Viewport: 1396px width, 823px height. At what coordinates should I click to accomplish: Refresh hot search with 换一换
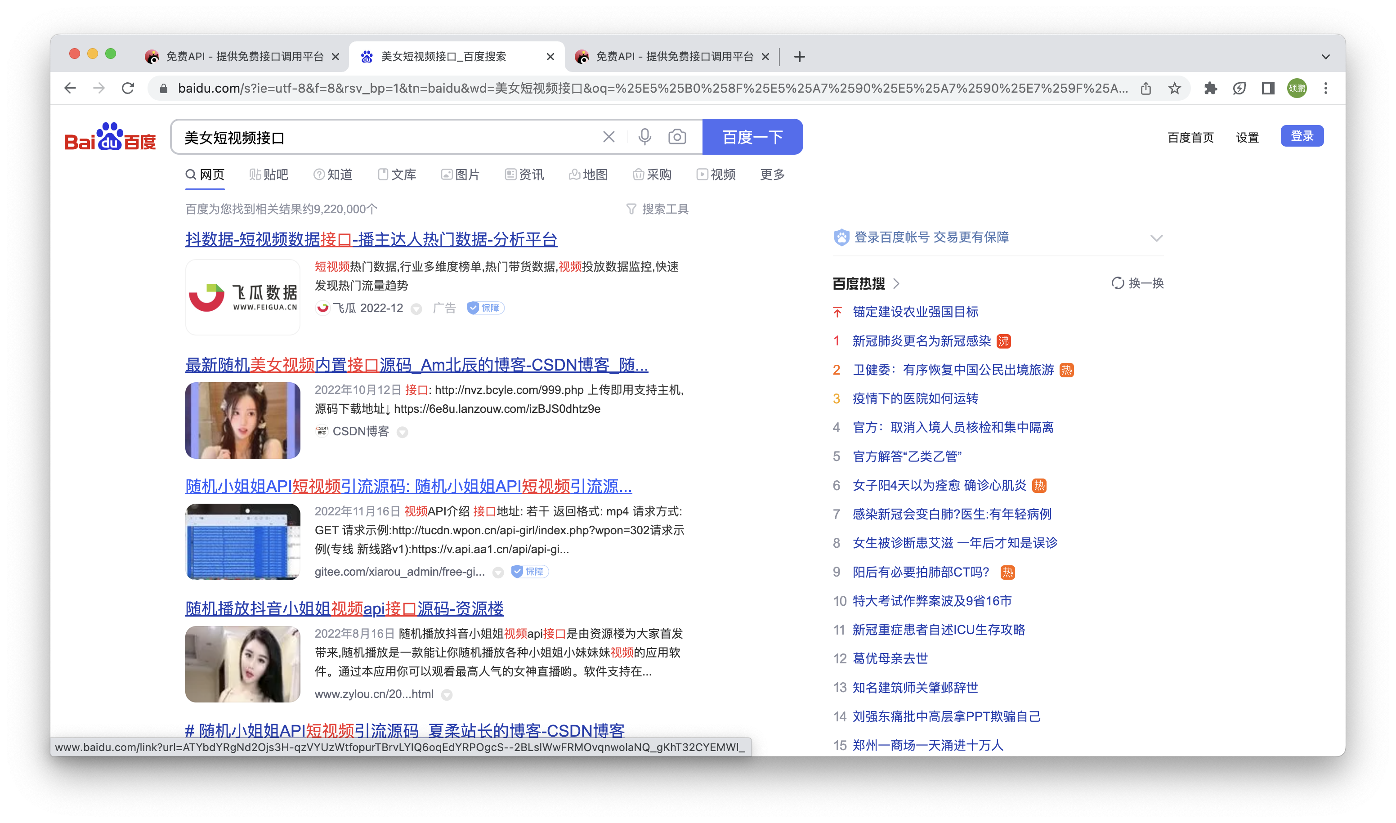pyautogui.click(x=1137, y=283)
